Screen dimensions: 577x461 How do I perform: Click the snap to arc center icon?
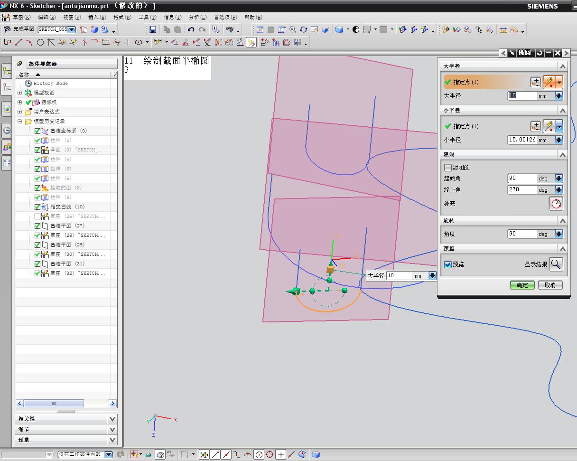tap(259, 455)
